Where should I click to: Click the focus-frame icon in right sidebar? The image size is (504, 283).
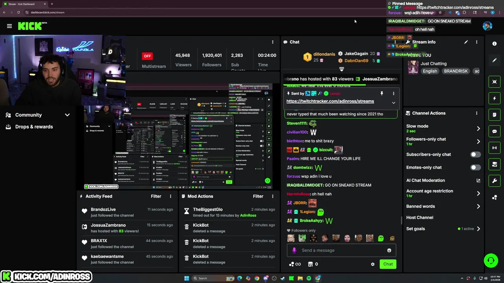[x=495, y=82]
